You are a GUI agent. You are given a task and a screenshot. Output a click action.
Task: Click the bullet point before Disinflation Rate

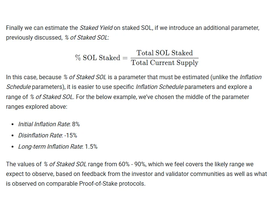(12, 136)
